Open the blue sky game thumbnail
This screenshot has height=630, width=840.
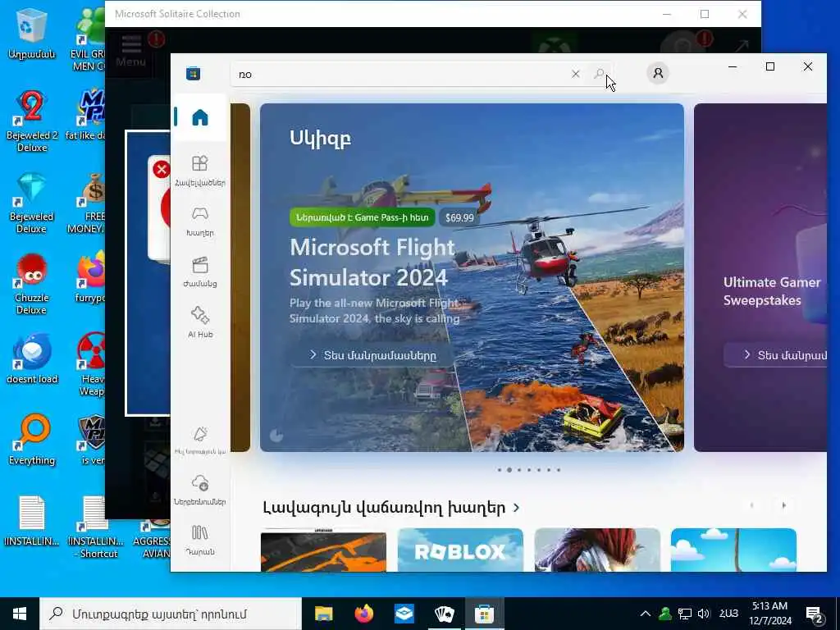(733, 550)
